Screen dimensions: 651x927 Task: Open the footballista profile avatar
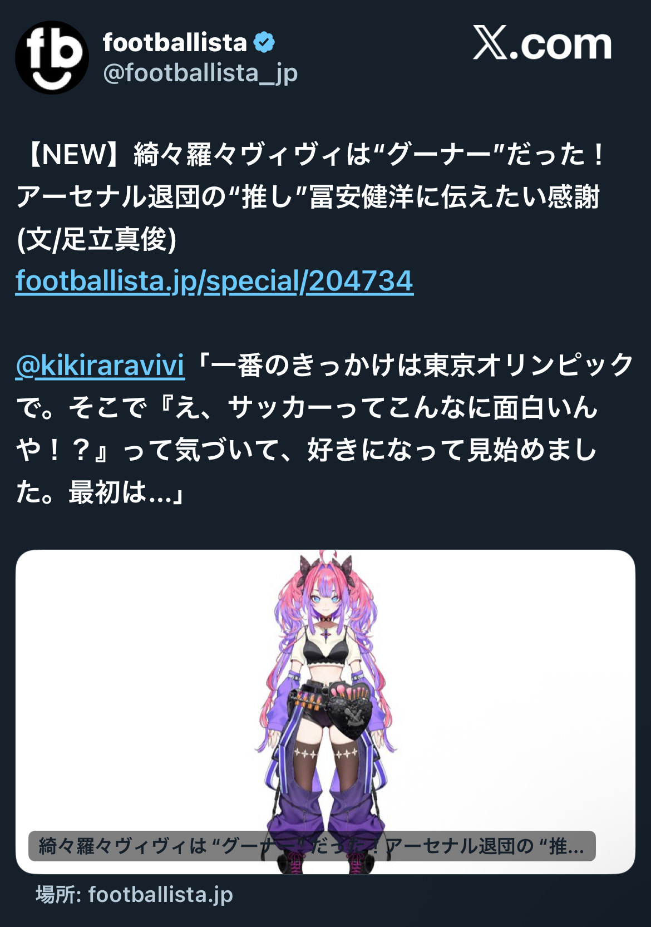tap(52, 57)
